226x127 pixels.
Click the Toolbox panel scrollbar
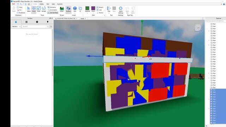[x=53, y=53]
